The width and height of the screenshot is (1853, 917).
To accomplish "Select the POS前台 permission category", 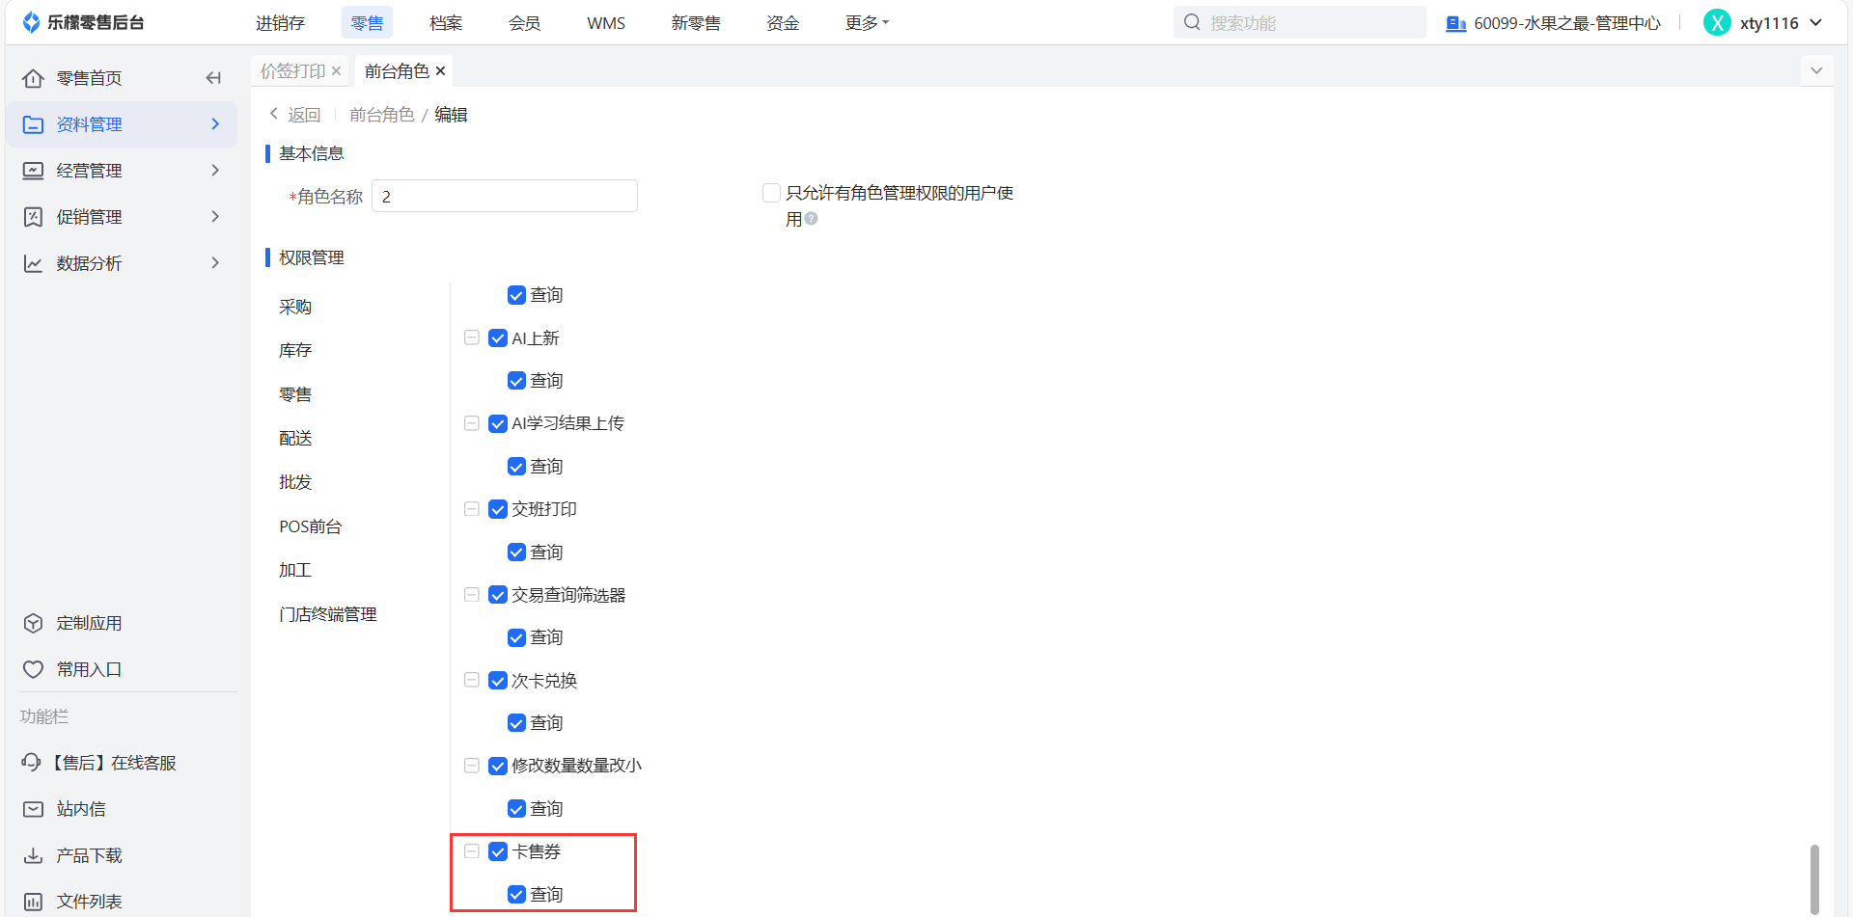I will 311,526.
